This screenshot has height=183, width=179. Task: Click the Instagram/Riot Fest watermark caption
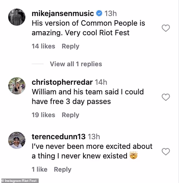19,181
